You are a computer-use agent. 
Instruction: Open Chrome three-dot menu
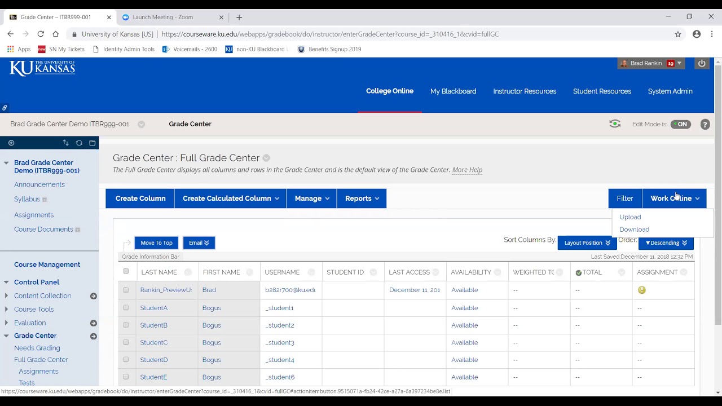click(x=712, y=34)
